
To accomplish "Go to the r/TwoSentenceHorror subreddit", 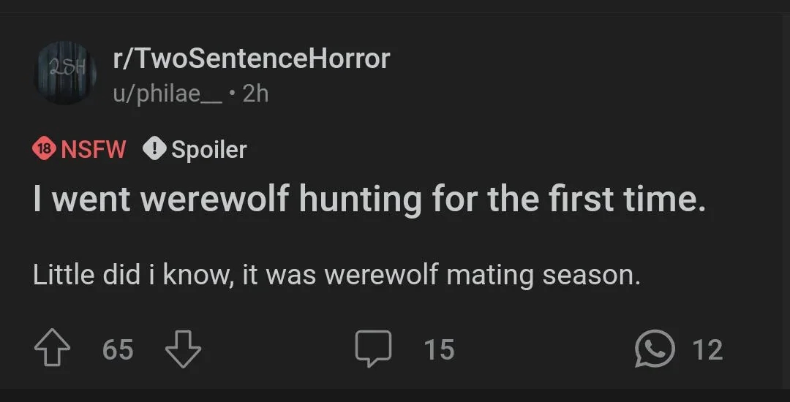I will pyautogui.click(x=251, y=58).
